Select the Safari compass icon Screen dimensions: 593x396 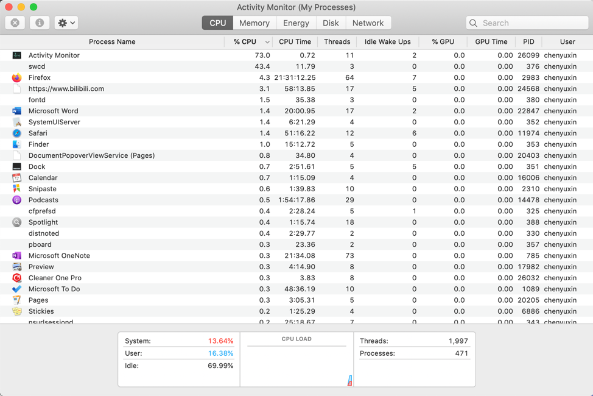coord(16,133)
